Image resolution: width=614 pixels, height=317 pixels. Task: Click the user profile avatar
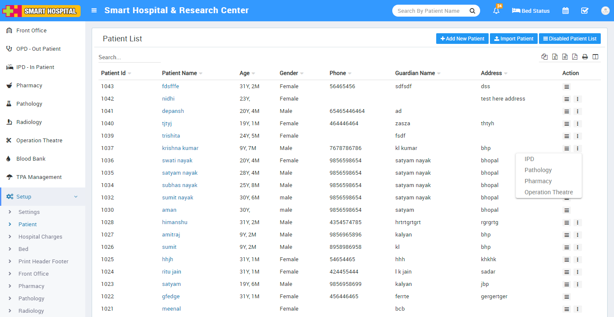pos(605,11)
